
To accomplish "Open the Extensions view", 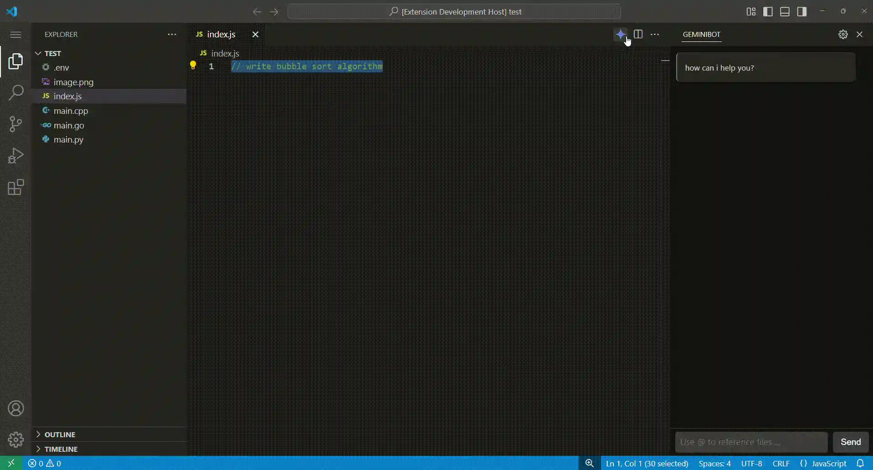I will [15, 187].
